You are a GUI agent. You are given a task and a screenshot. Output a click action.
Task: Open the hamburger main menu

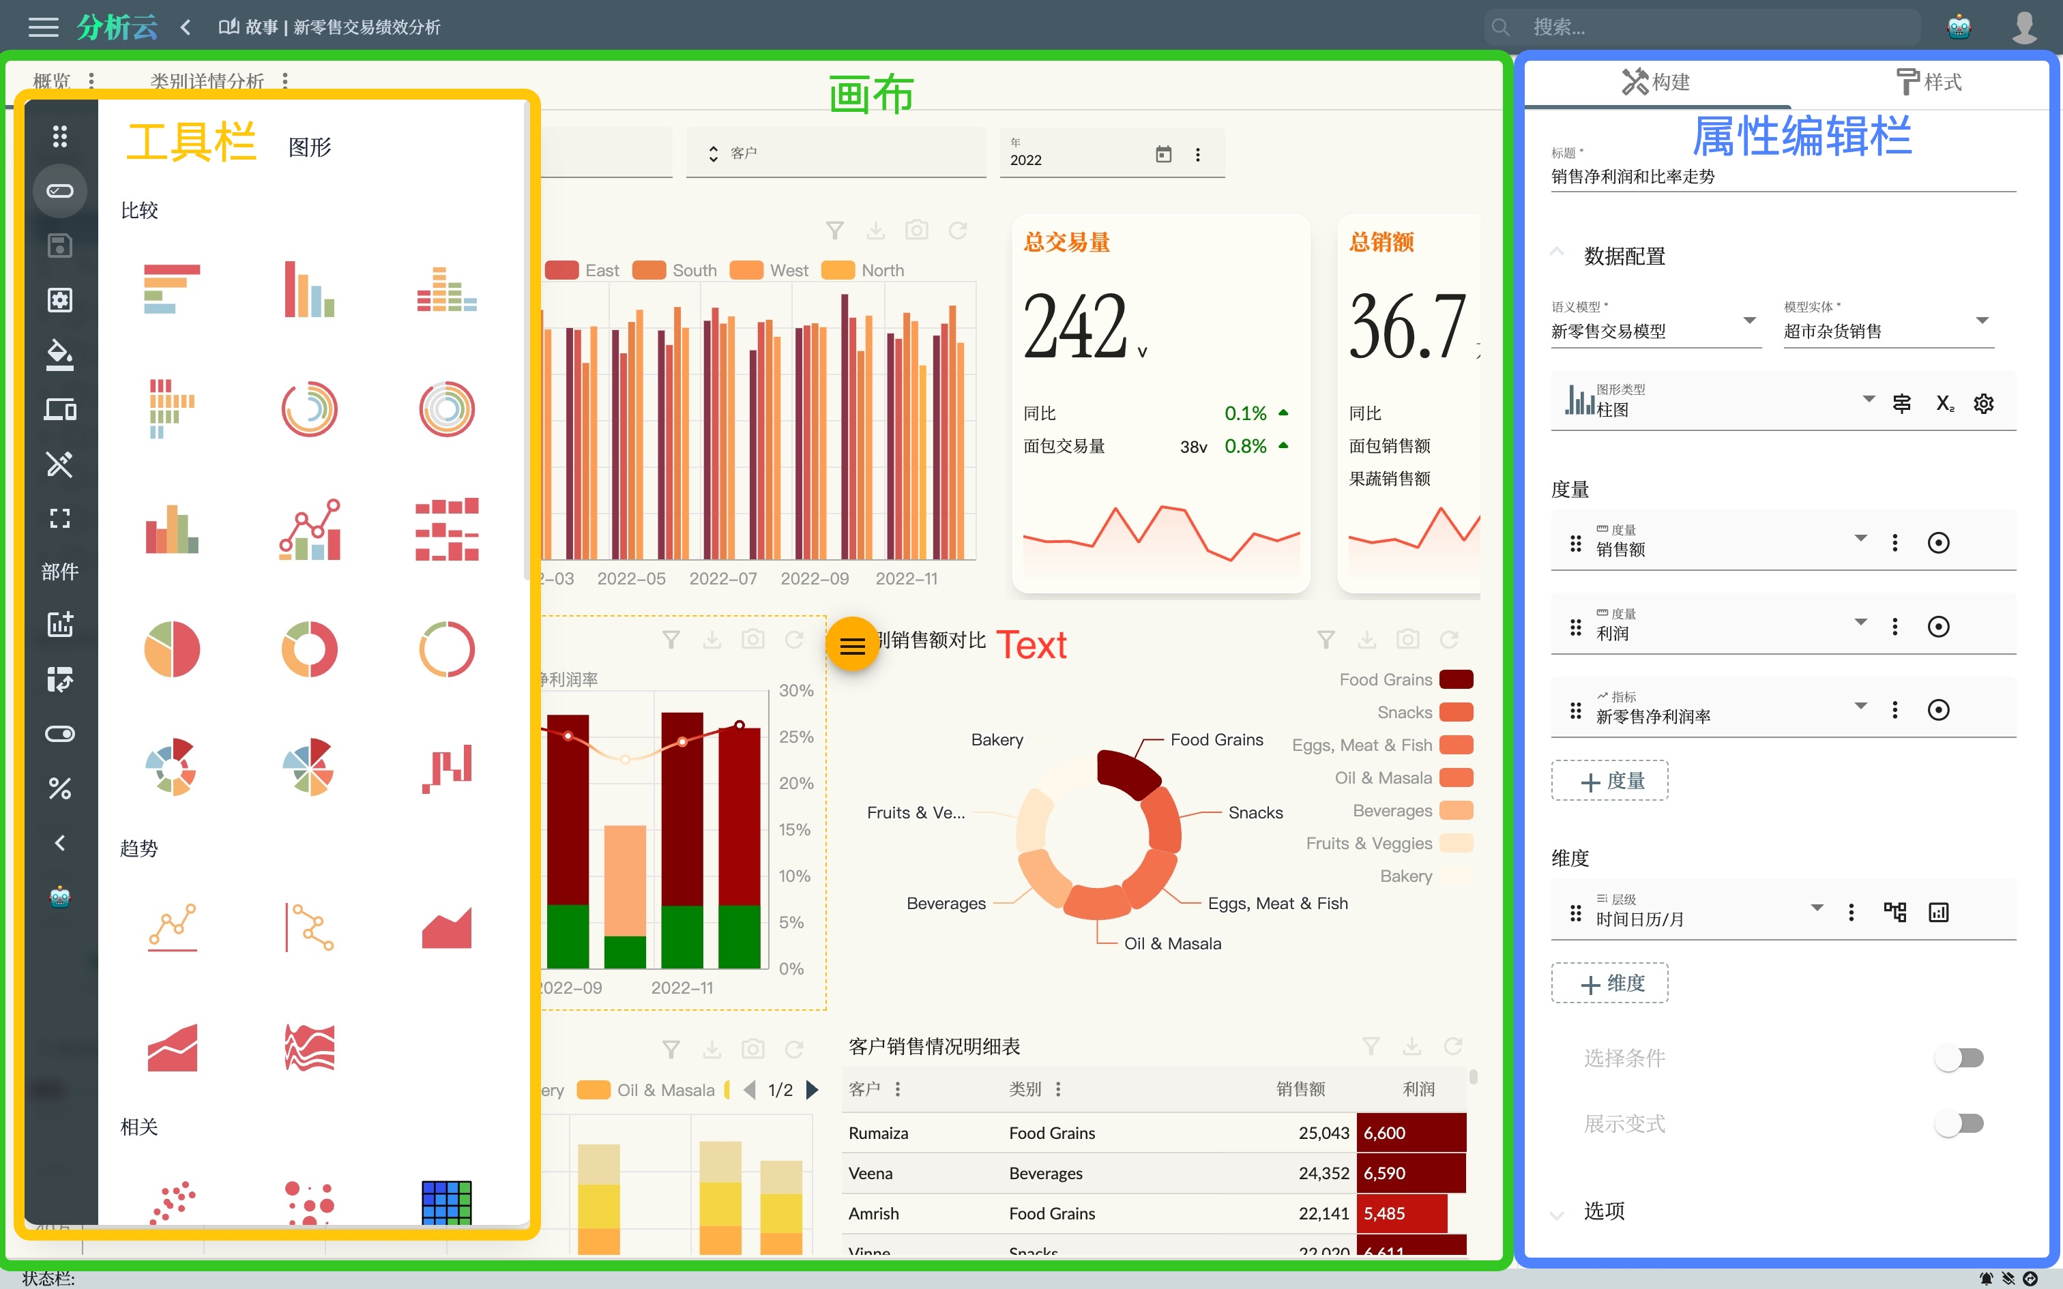[x=44, y=27]
